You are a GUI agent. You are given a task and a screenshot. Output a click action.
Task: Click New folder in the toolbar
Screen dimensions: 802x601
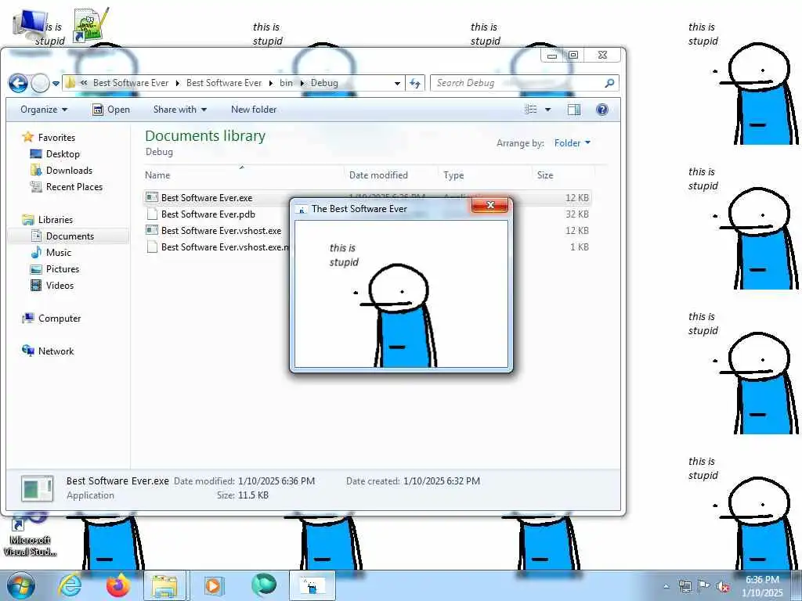(x=254, y=110)
